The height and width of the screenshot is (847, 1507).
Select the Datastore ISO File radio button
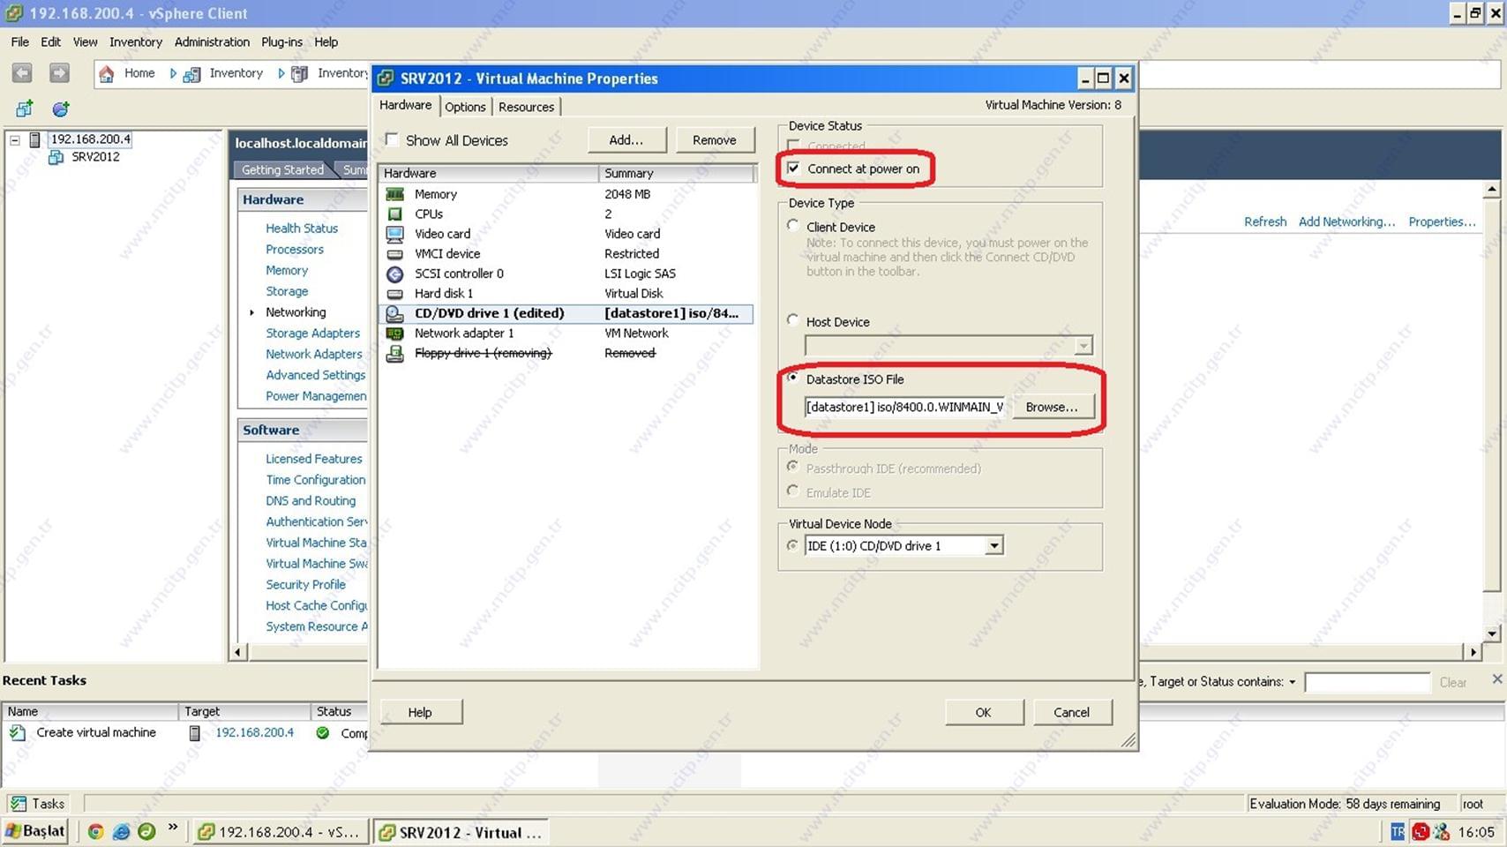pos(793,378)
